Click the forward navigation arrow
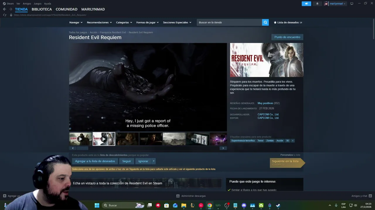Image resolution: width=375 pixels, height=210 pixels. coord(11,9)
